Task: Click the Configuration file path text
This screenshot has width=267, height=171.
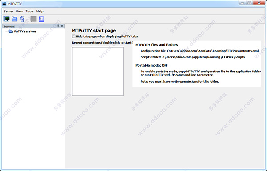Action: coord(199,51)
